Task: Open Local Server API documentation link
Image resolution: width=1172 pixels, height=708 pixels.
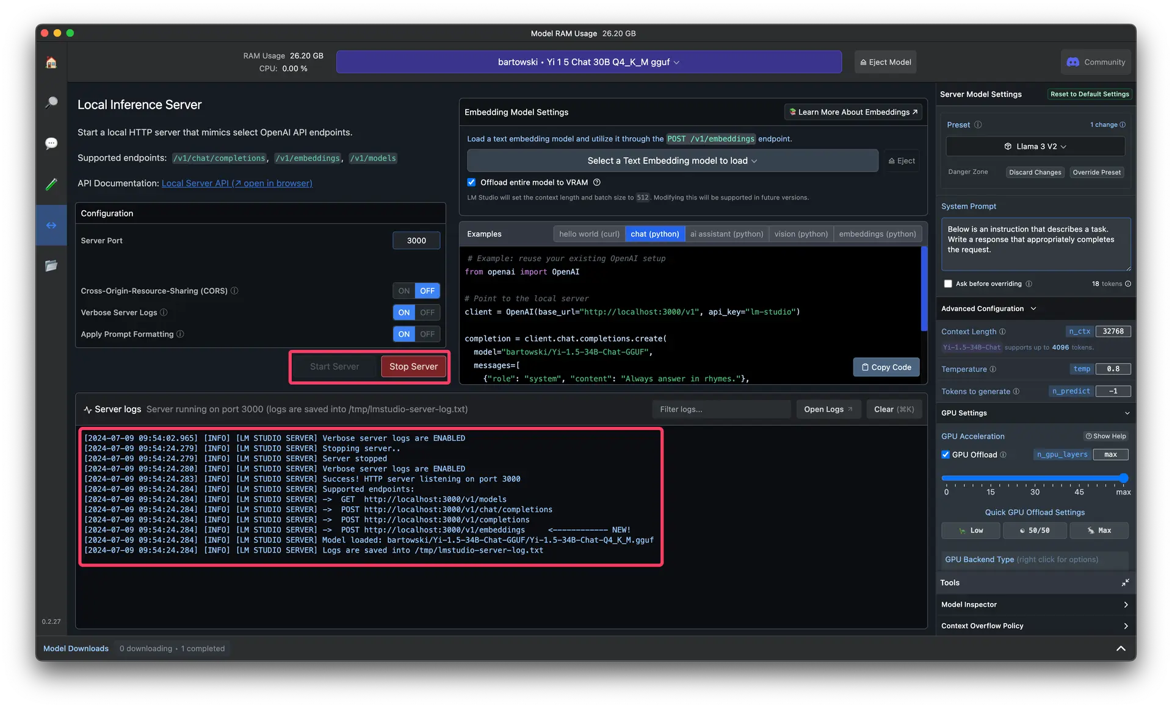Action: tap(237, 184)
